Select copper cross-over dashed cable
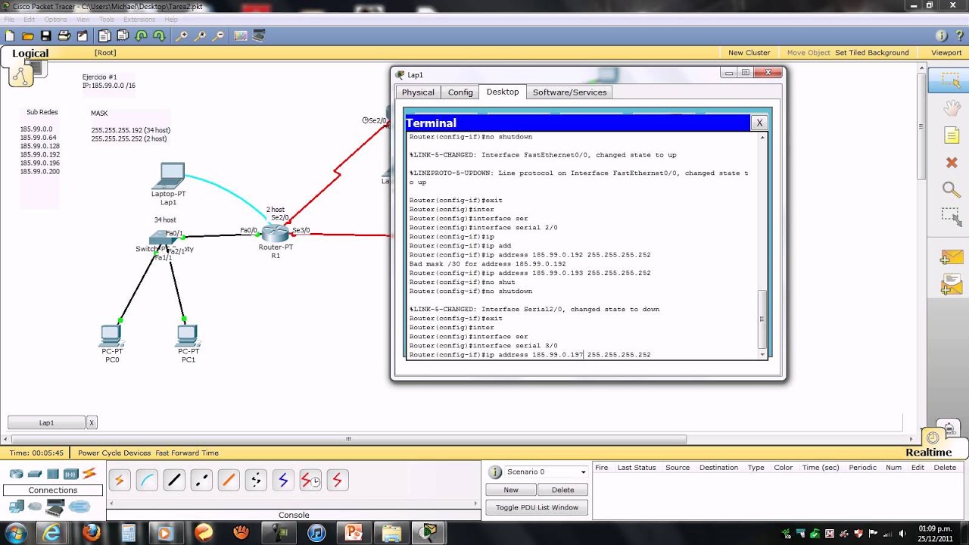This screenshot has width=969, height=545. (201, 480)
